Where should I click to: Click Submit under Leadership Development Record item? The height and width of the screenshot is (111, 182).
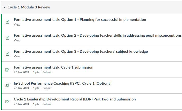click(47, 104)
